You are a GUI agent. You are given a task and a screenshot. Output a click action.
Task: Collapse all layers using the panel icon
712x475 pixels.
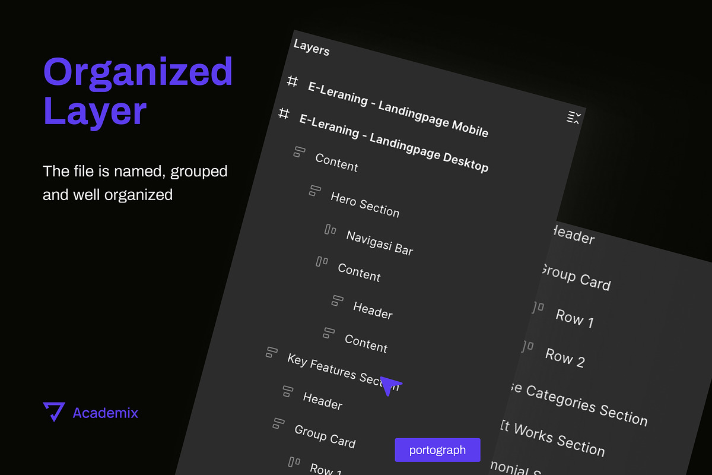click(573, 118)
